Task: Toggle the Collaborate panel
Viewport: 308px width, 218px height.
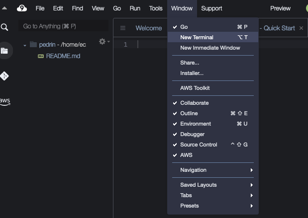Action: [x=213, y=103]
